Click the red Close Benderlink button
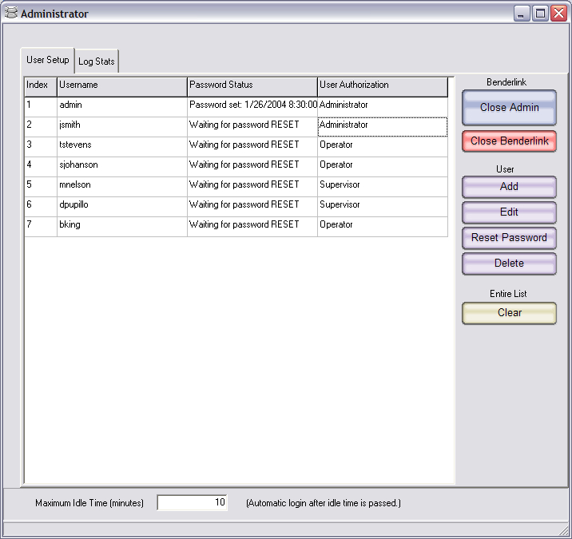572x539 pixels. [x=509, y=141]
